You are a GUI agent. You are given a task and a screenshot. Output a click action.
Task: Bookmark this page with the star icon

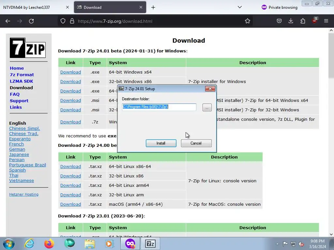(x=247, y=21)
